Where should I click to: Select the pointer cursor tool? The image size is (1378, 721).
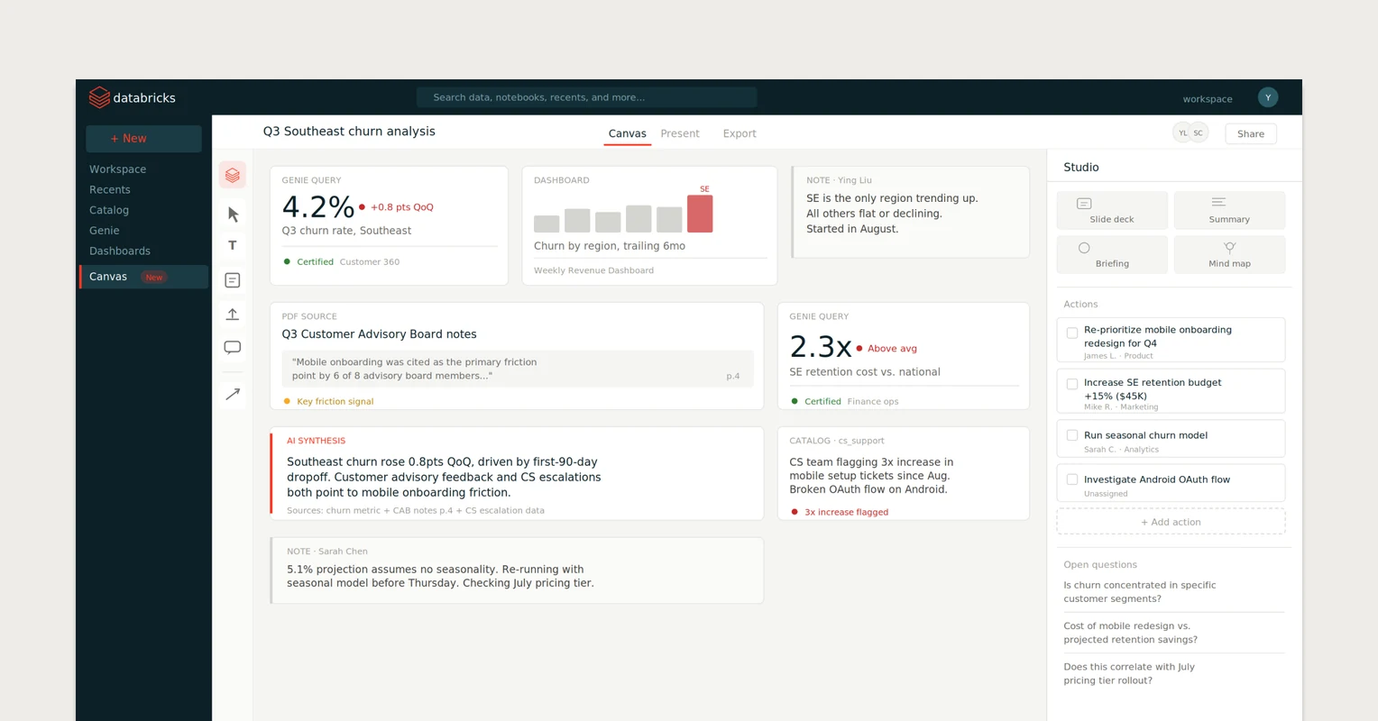point(233,214)
